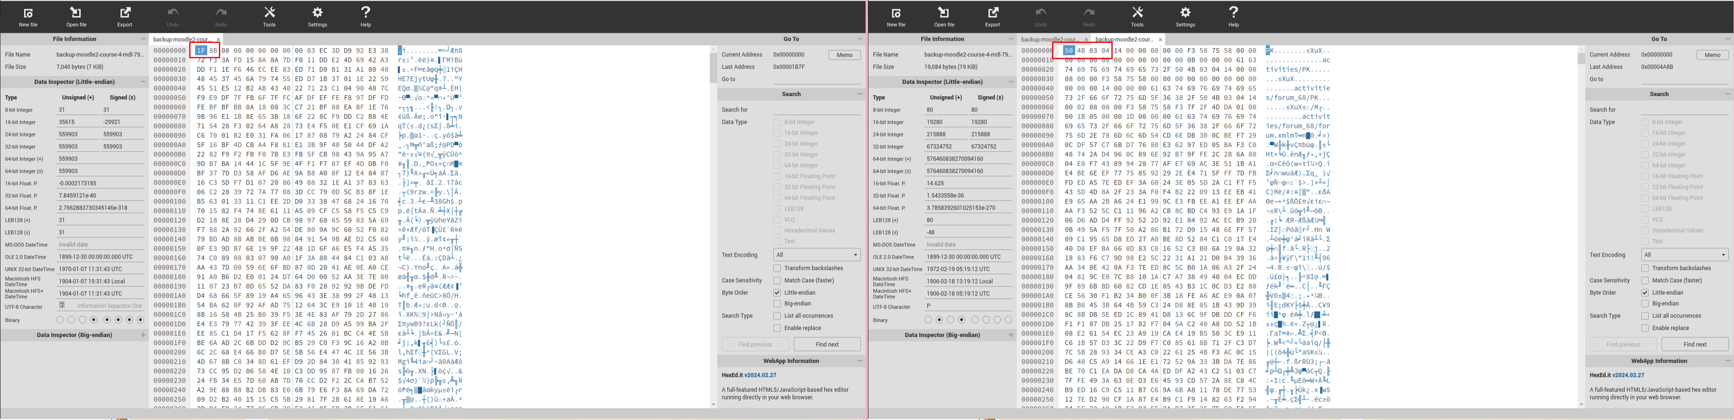1734x420 pixels.
Task: Enable Match Case (faster) in right window
Action: coord(1645,280)
